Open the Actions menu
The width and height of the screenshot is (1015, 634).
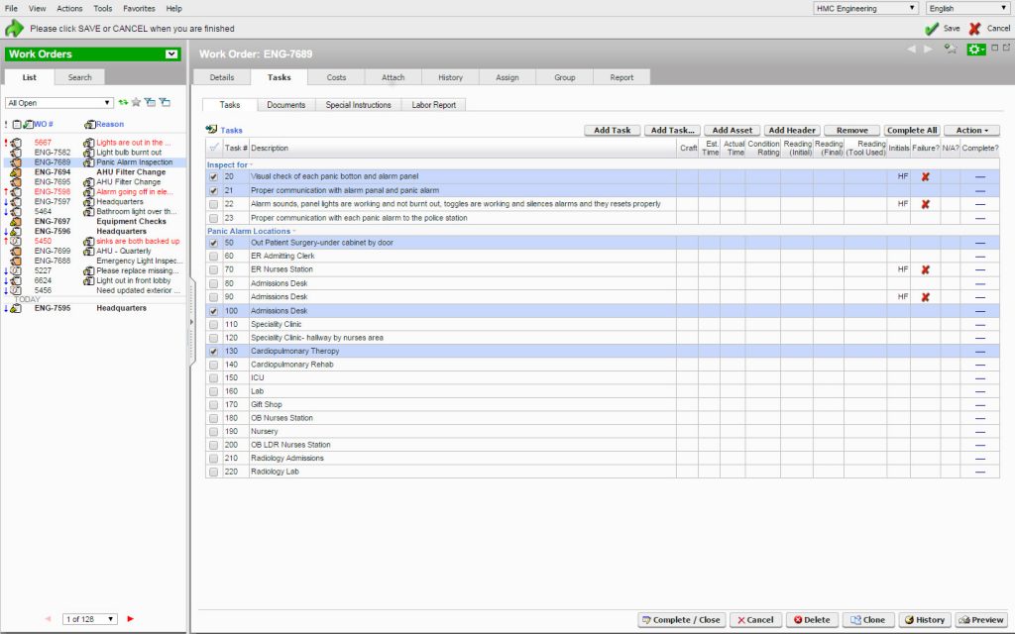pos(69,8)
